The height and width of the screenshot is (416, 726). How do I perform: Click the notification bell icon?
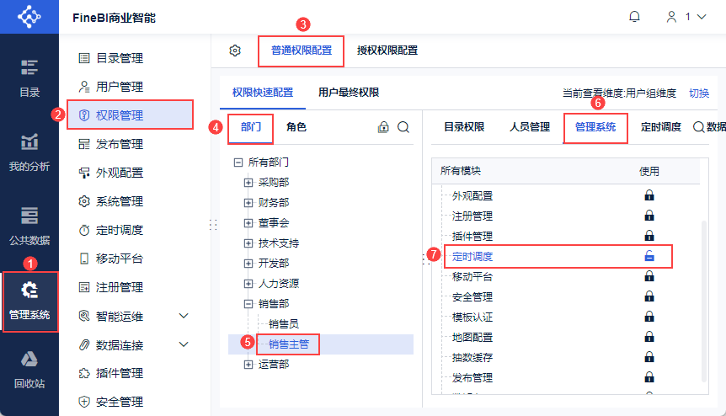[x=634, y=17]
